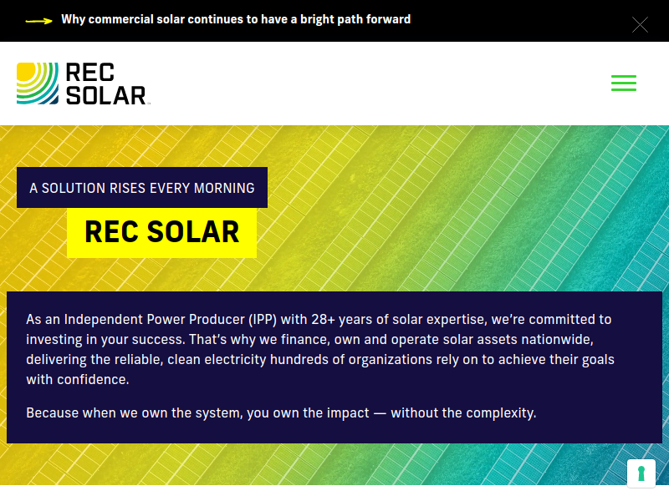Dismiss the announcement banner with the X
This screenshot has height=501, width=669.
click(640, 24)
